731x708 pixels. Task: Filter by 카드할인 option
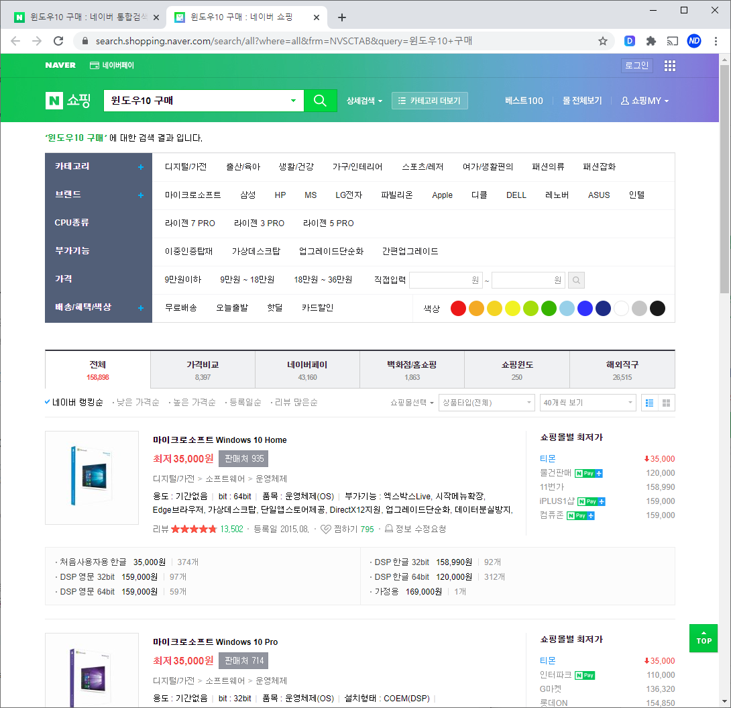(317, 308)
